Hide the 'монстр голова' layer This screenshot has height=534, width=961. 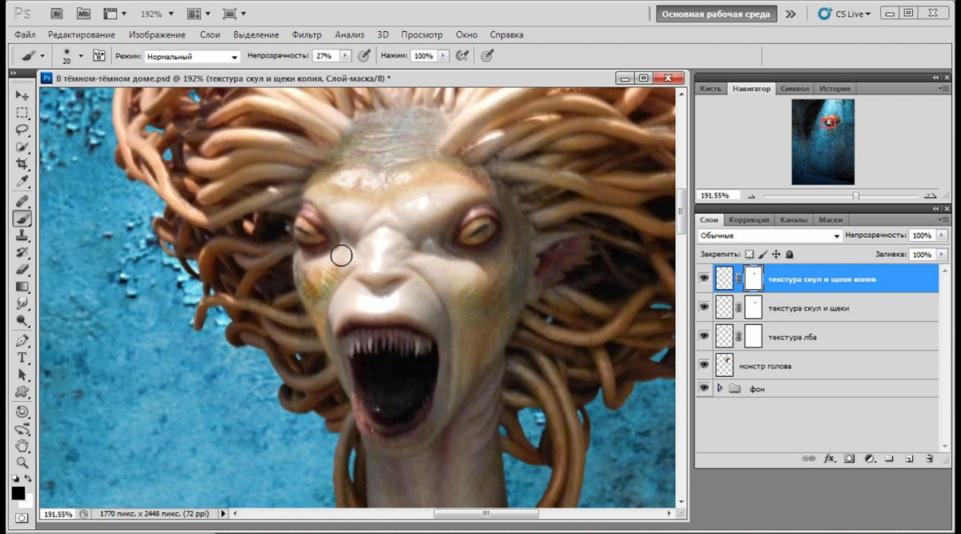coord(704,365)
